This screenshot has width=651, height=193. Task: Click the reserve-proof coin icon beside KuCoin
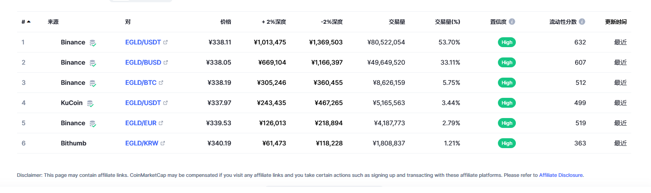[x=90, y=103]
